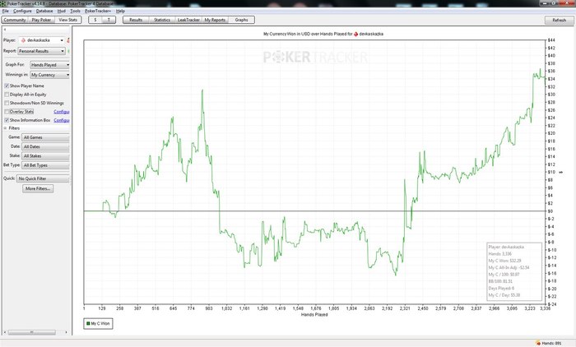This screenshot has width=576, height=347.
Task: Open the Configure menu
Action: pos(22,11)
